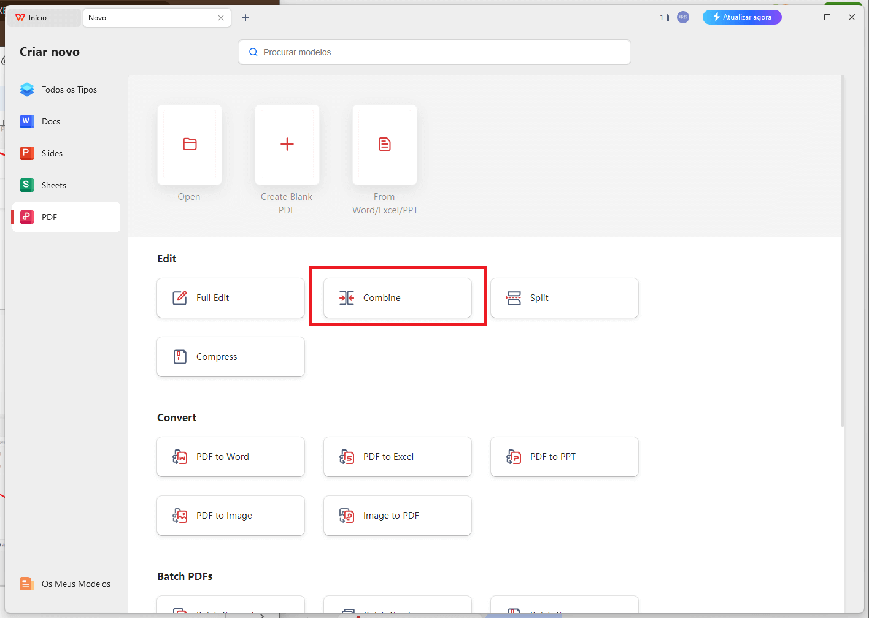
Task: Select the Combine PDF tool
Action: coord(397,297)
